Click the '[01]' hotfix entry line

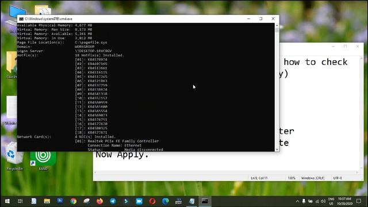point(91,59)
